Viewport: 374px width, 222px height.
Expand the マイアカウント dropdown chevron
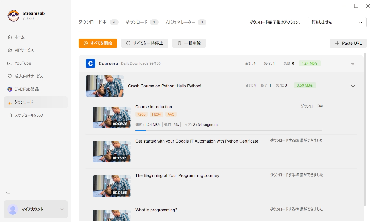62,210
